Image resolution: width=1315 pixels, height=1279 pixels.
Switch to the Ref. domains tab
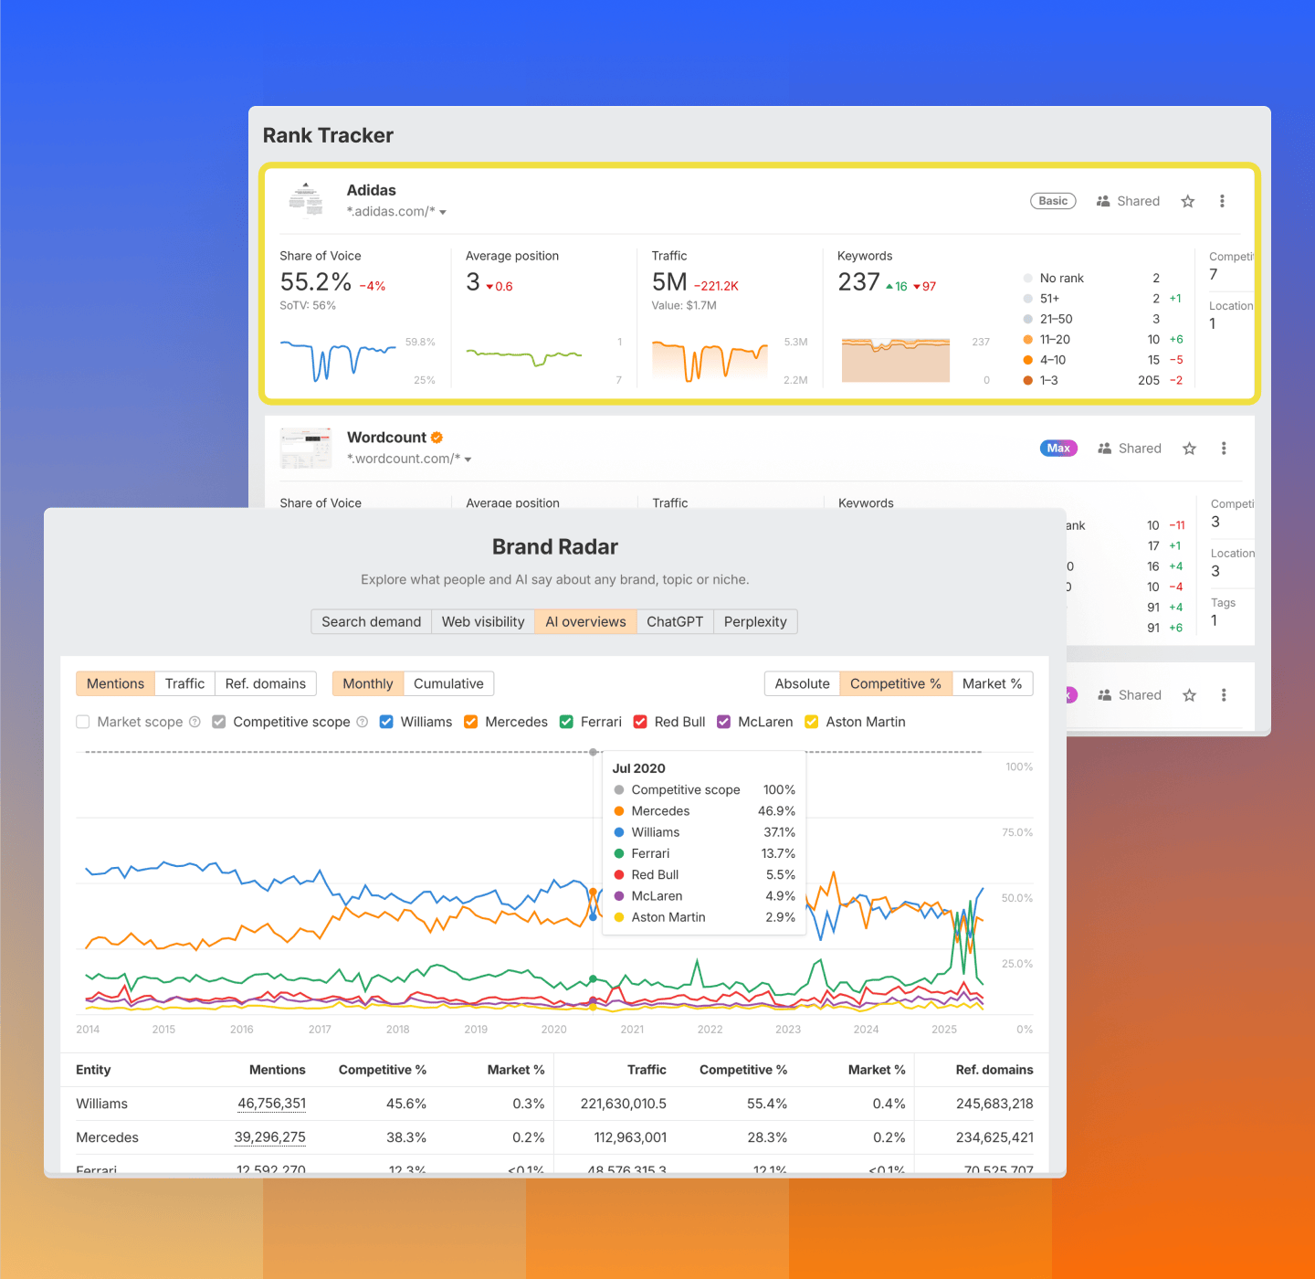click(x=265, y=683)
